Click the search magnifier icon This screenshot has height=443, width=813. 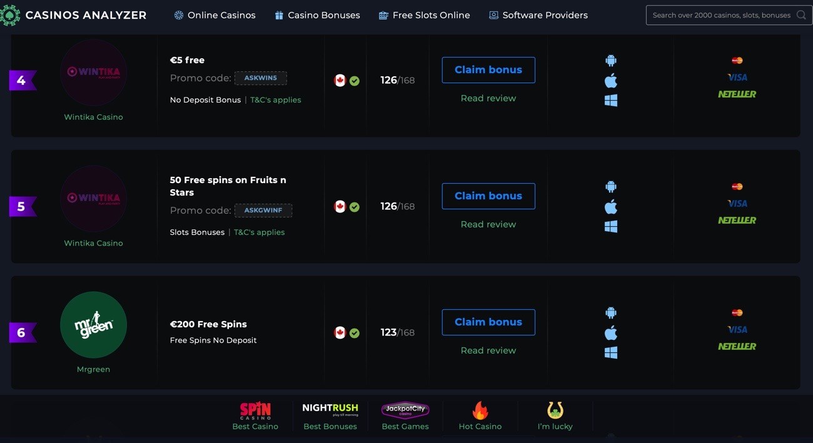[801, 15]
